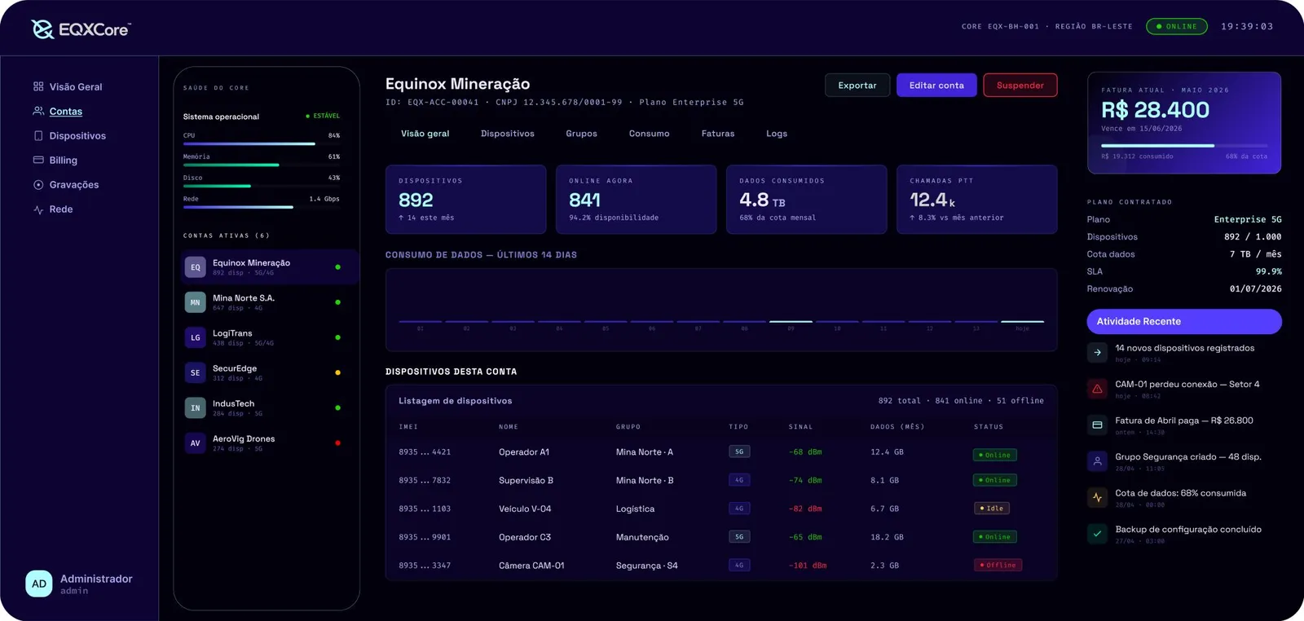The height and width of the screenshot is (621, 1304).
Task: Click the Contas people icon
Action: [x=38, y=111]
